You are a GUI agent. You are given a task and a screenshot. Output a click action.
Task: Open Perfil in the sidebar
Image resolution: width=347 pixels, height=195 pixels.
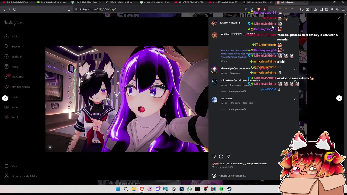(11, 117)
